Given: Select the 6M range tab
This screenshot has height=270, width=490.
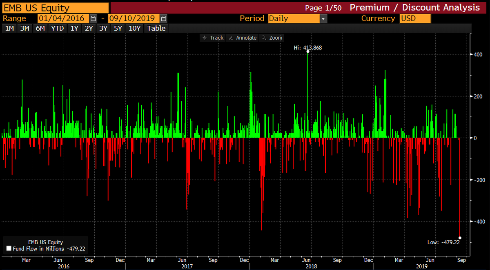Looking at the screenshot, I should pyautogui.click(x=40, y=28).
